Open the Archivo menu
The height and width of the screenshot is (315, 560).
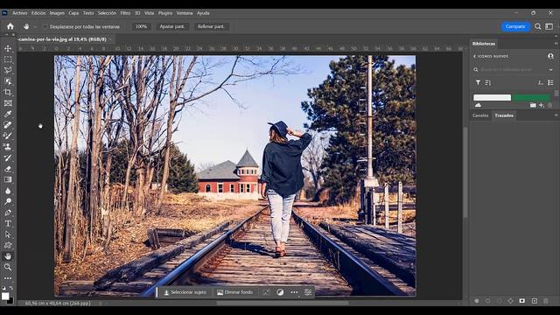[20, 13]
